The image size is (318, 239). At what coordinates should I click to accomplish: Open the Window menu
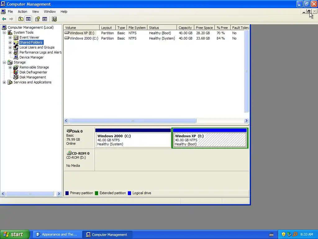point(50,12)
